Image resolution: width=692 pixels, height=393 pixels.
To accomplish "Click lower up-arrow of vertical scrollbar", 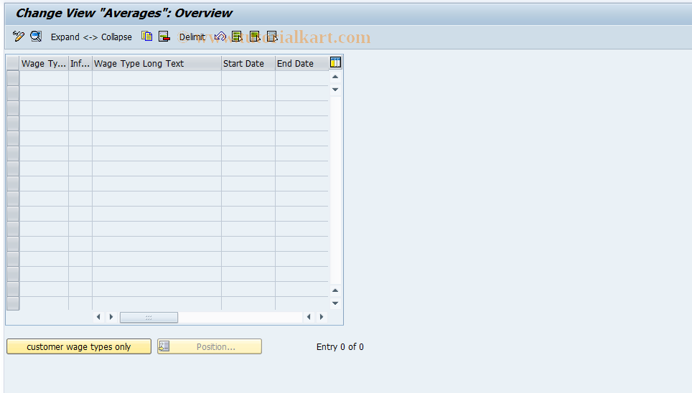I will [335, 290].
